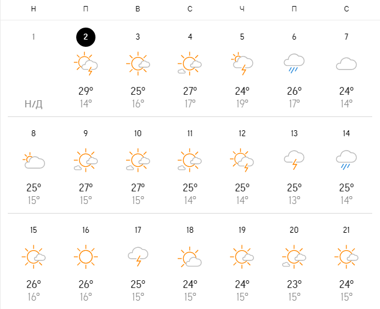The image size is (380, 309).
Task: Click the thunderstorm icon for day 2
Action: pos(86,63)
